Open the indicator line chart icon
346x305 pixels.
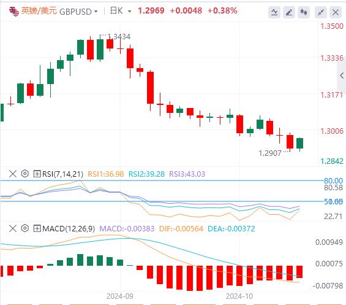click(x=274, y=12)
